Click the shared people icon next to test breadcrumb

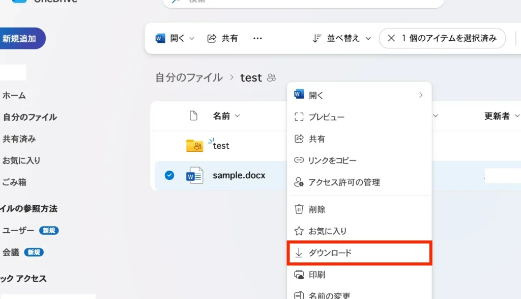(x=271, y=78)
